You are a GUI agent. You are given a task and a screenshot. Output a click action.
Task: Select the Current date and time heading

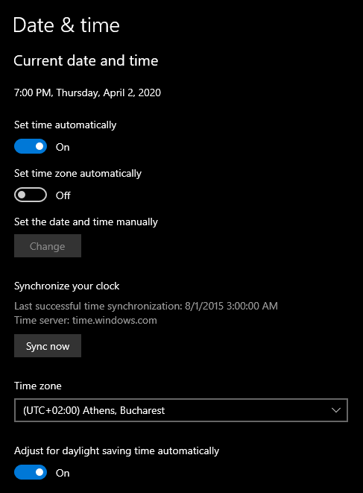point(86,60)
